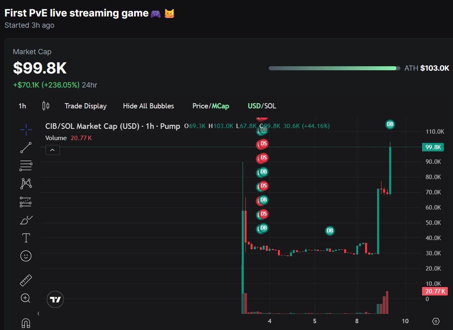The height and width of the screenshot is (330, 453).
Task: Click the 50.0K price axis label
Action: click(x=433, y=222)
